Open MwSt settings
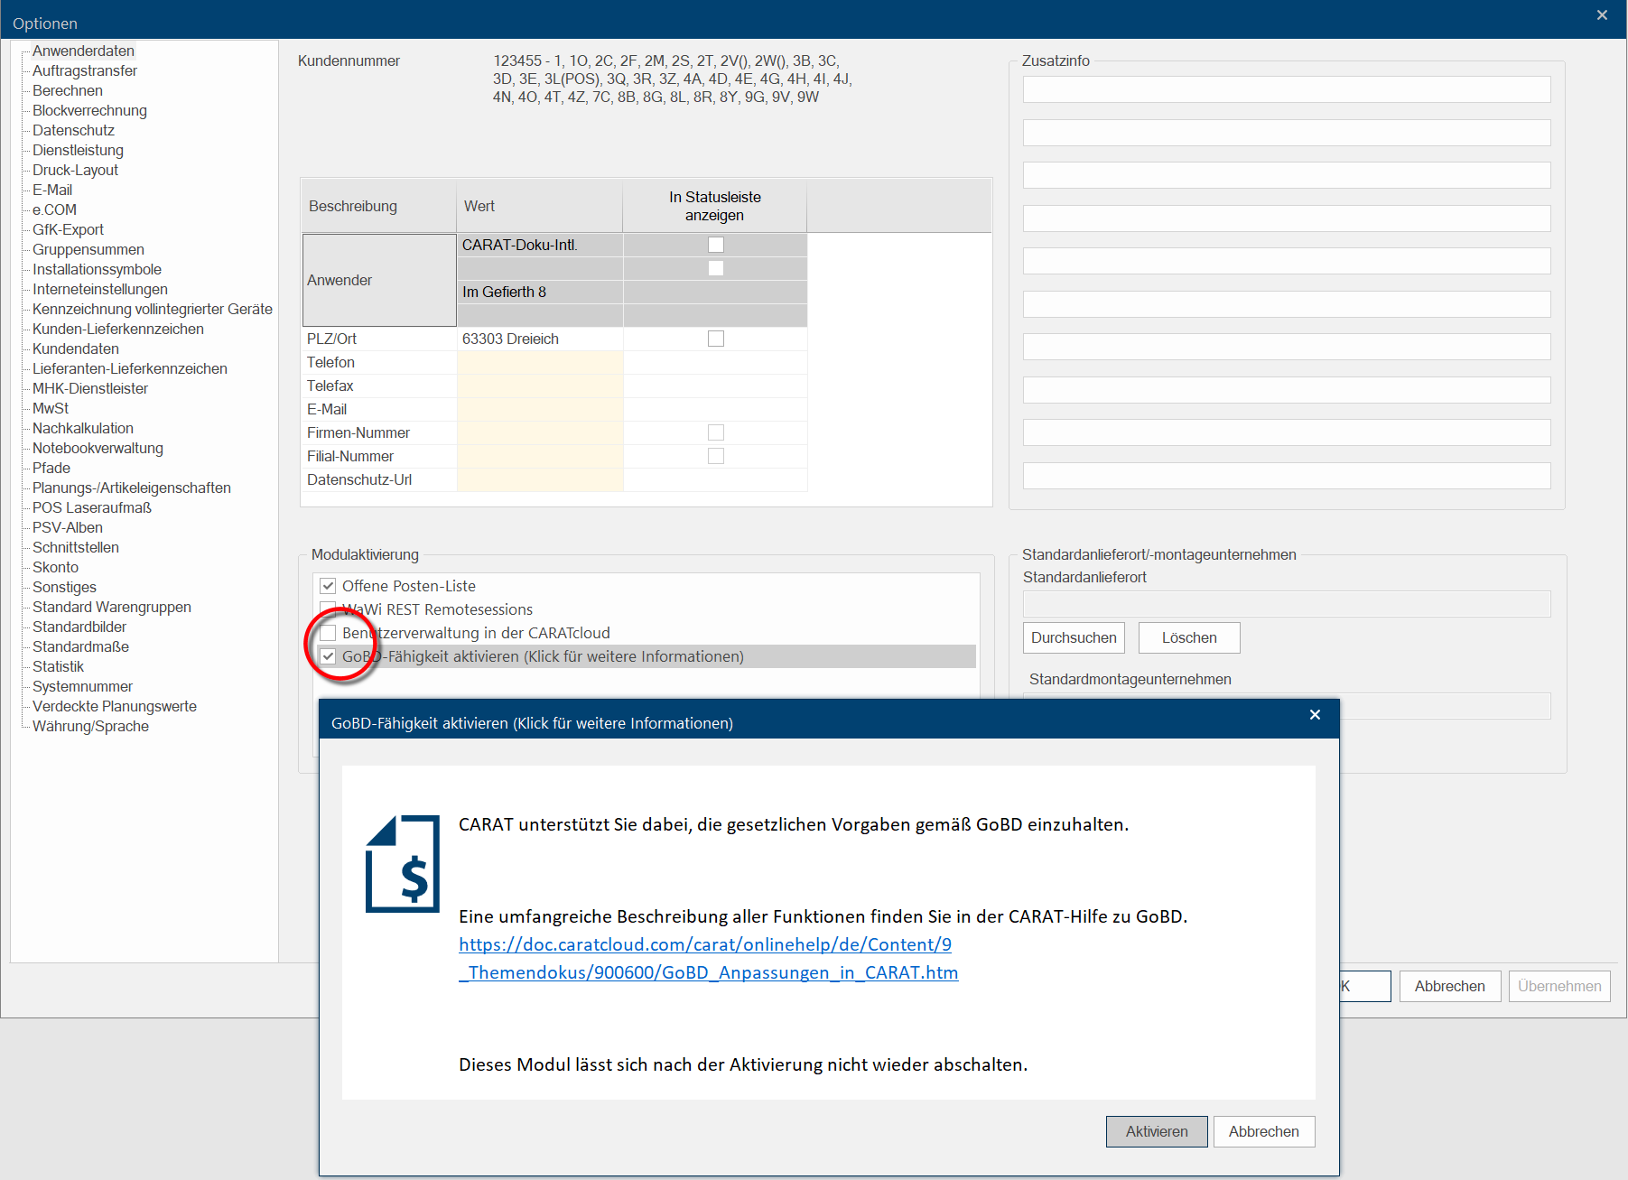 [x=51, y=408]
